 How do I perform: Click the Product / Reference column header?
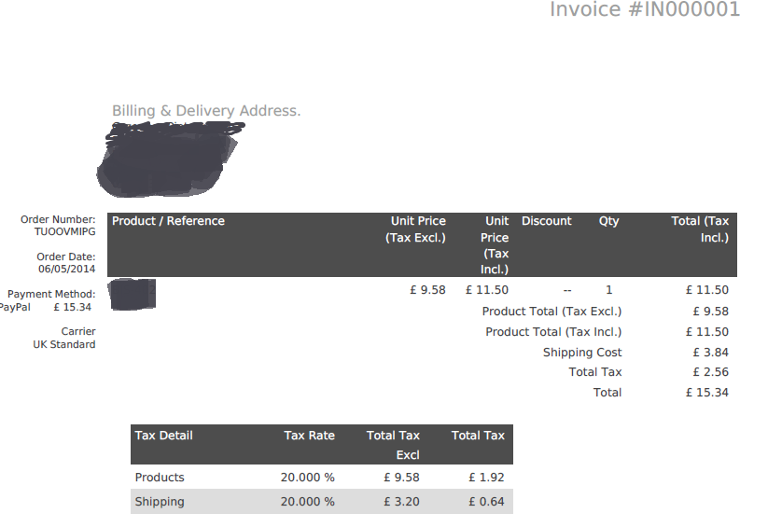168,221
